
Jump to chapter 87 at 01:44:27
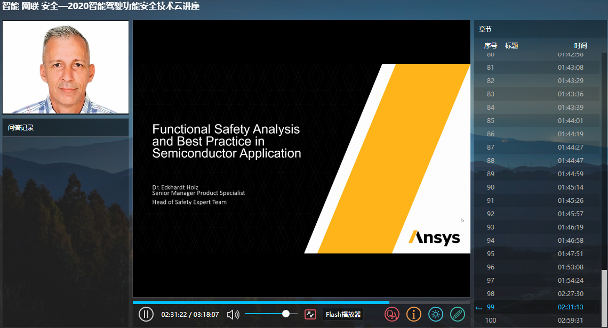click(x=537, y=147)
